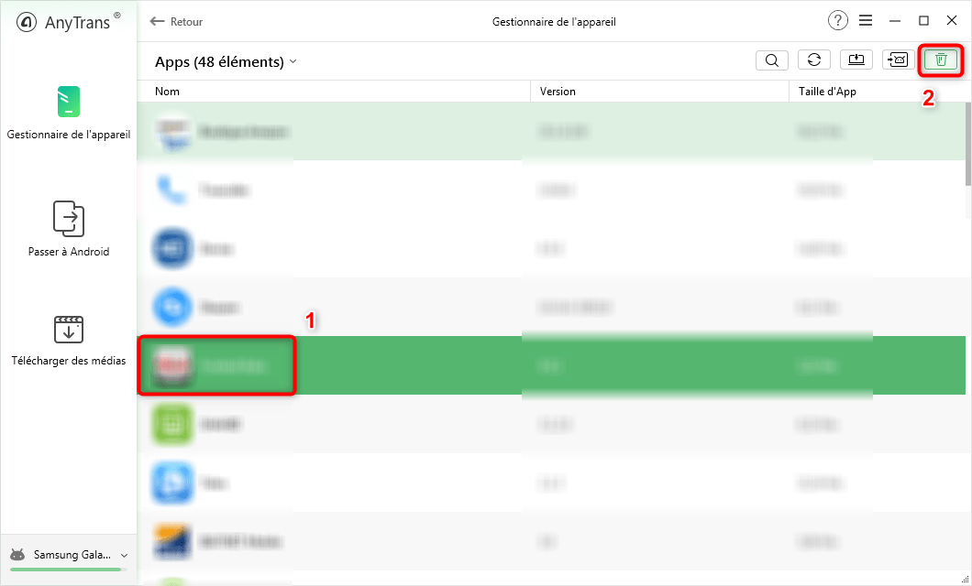Click the export to computer icon

pos(856,60)
